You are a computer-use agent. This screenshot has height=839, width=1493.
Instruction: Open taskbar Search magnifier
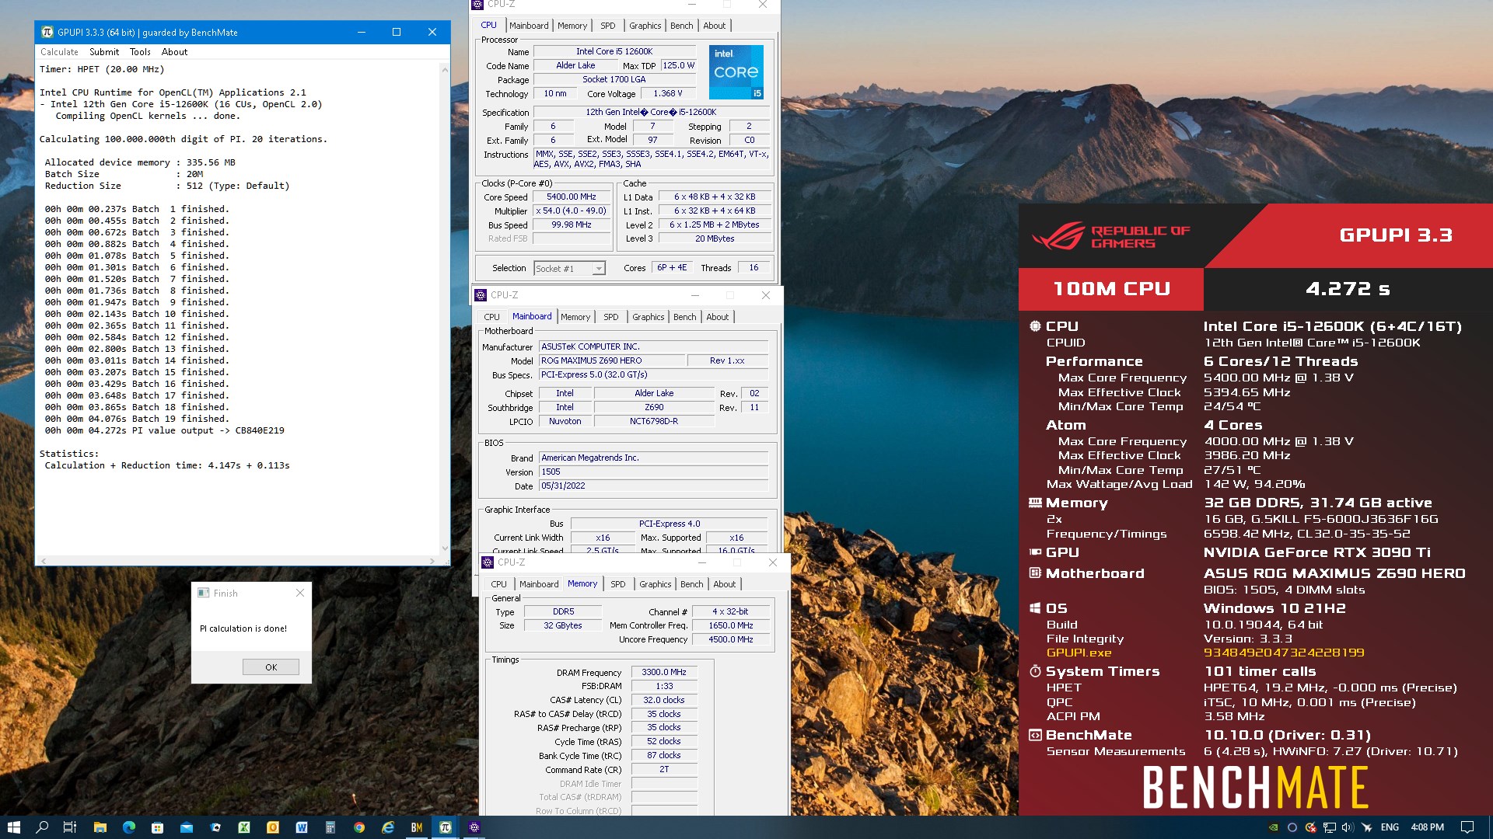tap(42, 827)
